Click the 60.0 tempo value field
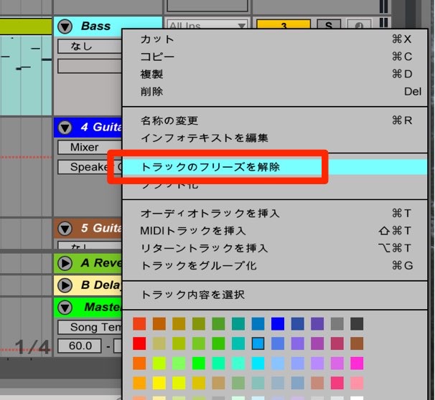This screenshot has width=435, height=400. tap(80, 346)
